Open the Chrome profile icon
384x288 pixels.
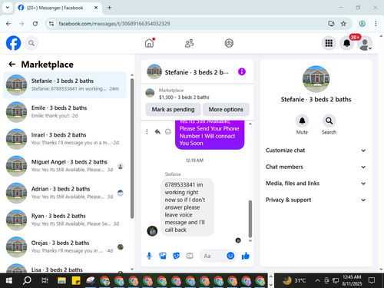click(x=362, y=24)
